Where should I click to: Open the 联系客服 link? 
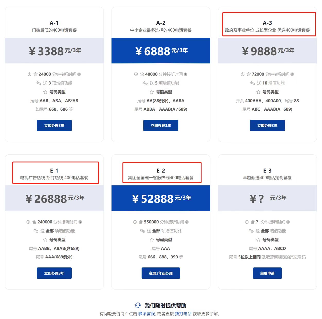click(x=146, y=314)
